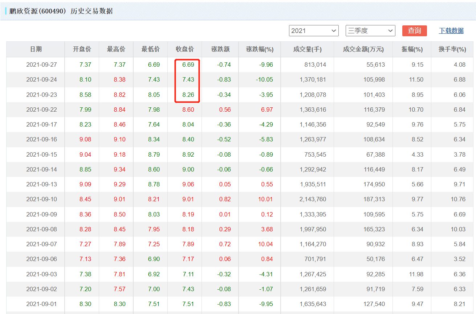Image resolution: width=476 pixels, height=314 pixels.
Task: Click high price 9.34 on 2021-09-14
Action: [119, 170]
